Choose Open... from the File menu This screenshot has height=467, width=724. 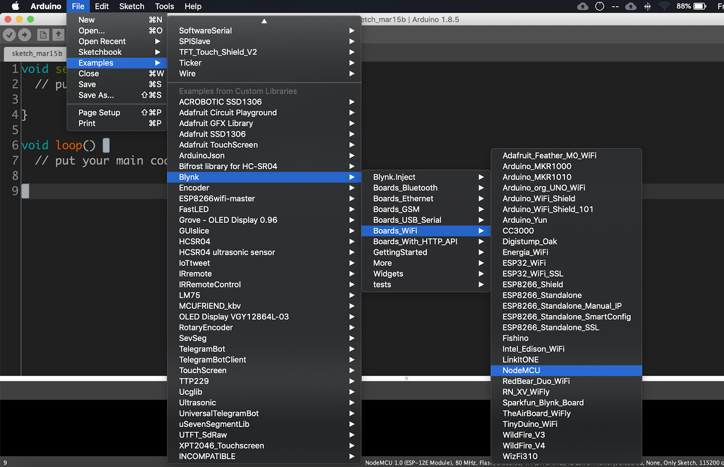[x=117, y=31]
